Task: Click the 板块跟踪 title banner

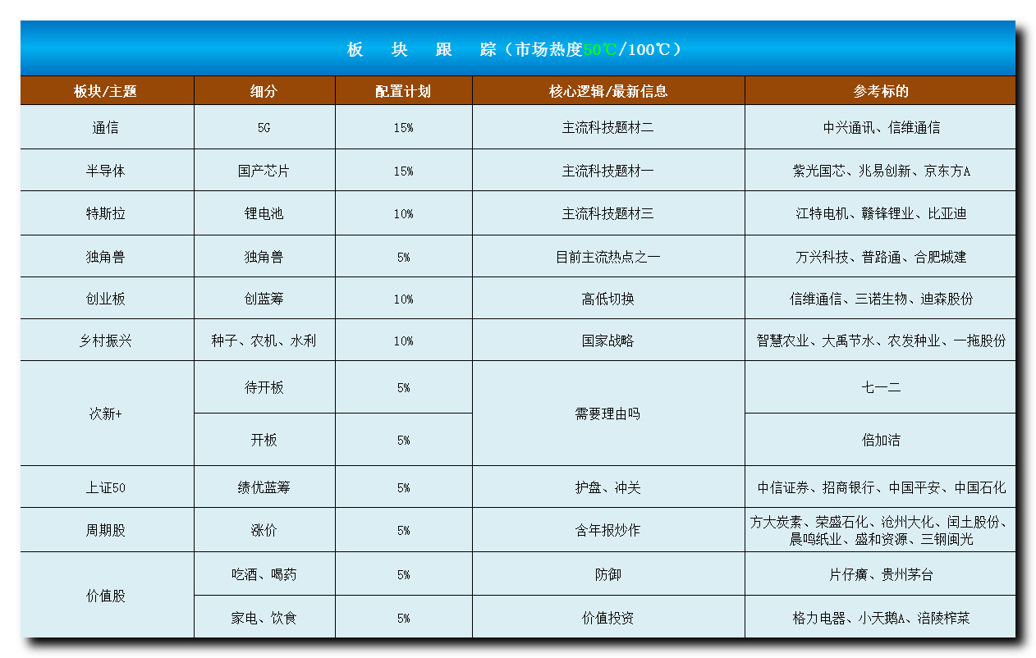Action: 518,48
